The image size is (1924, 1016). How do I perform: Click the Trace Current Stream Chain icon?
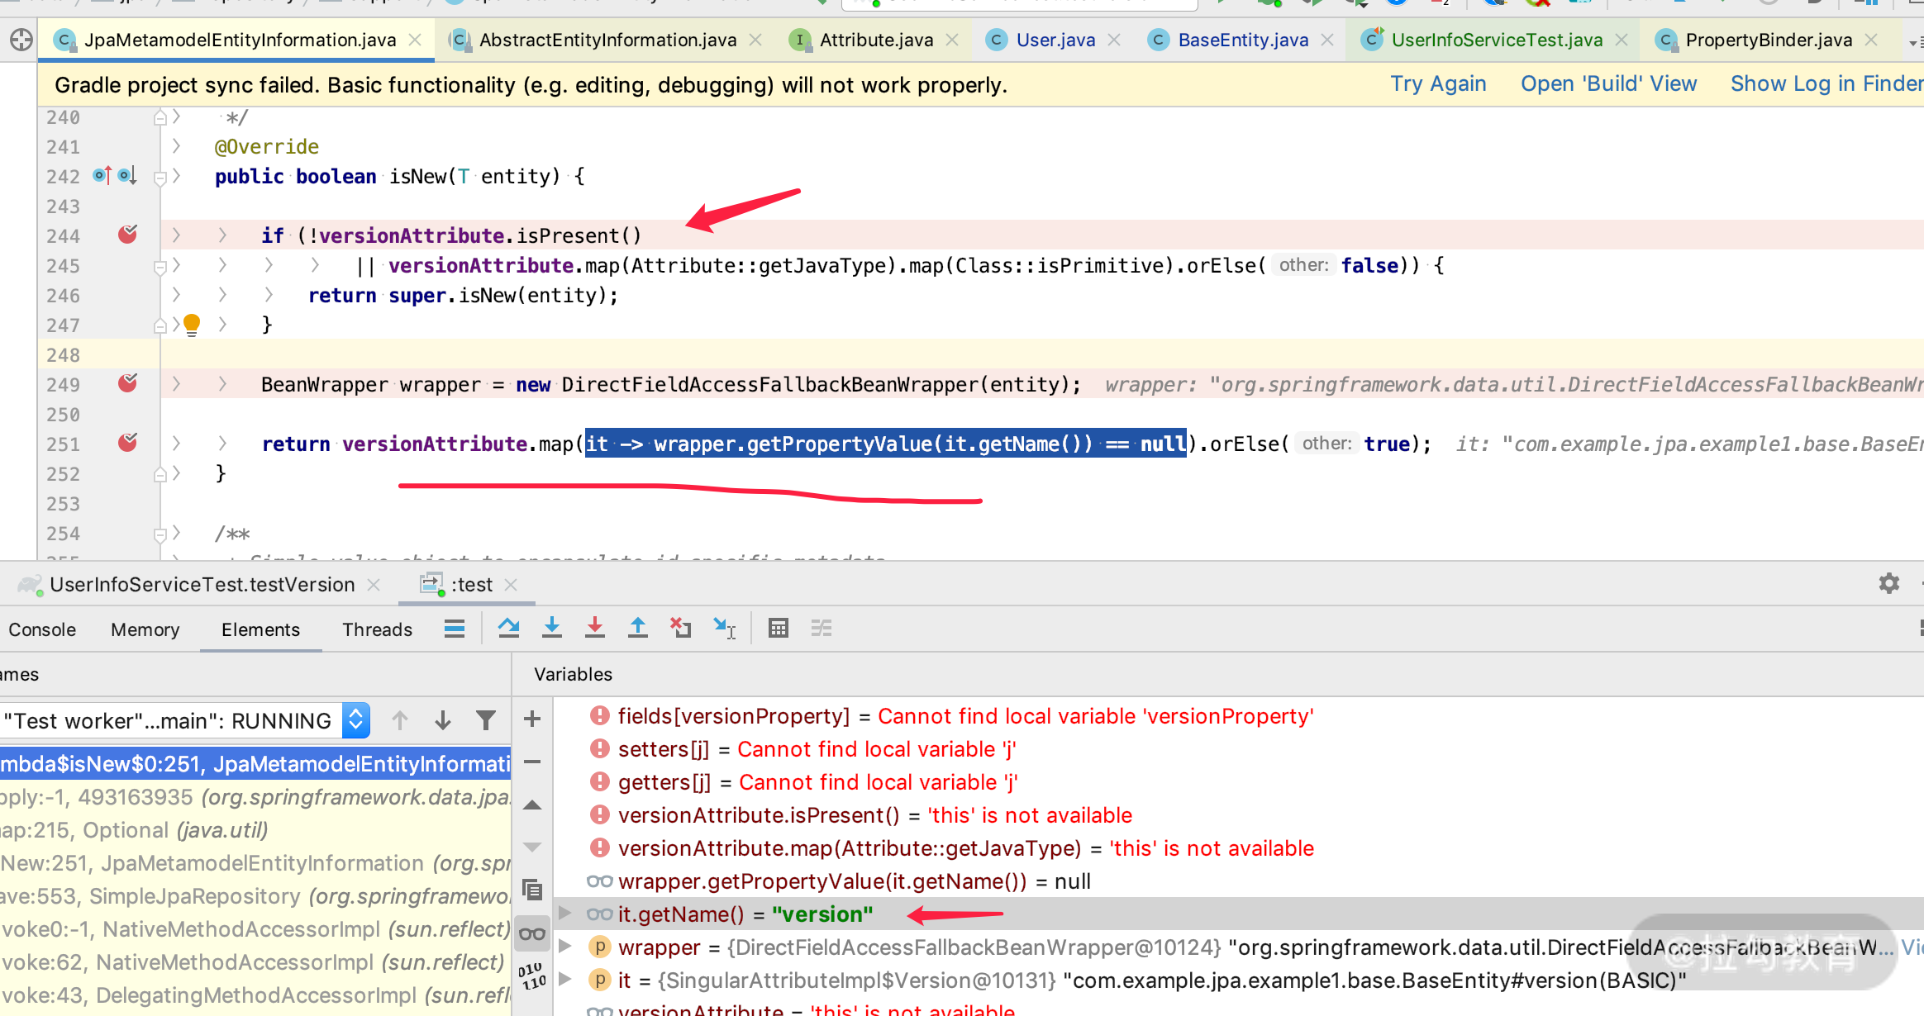tap(822, 629)
